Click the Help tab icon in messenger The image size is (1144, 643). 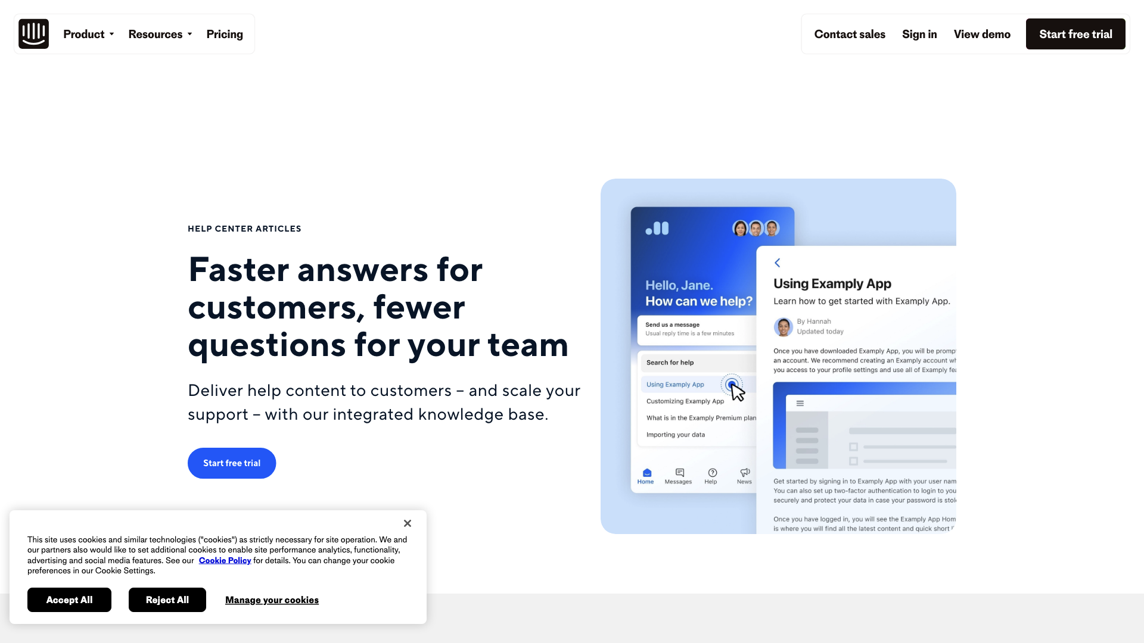click(x=711, y=471)
